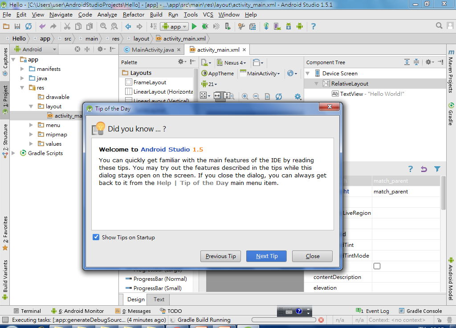Open the API 21 version dropdown
This screenshot has width=456, height=328.
point(209,84)
